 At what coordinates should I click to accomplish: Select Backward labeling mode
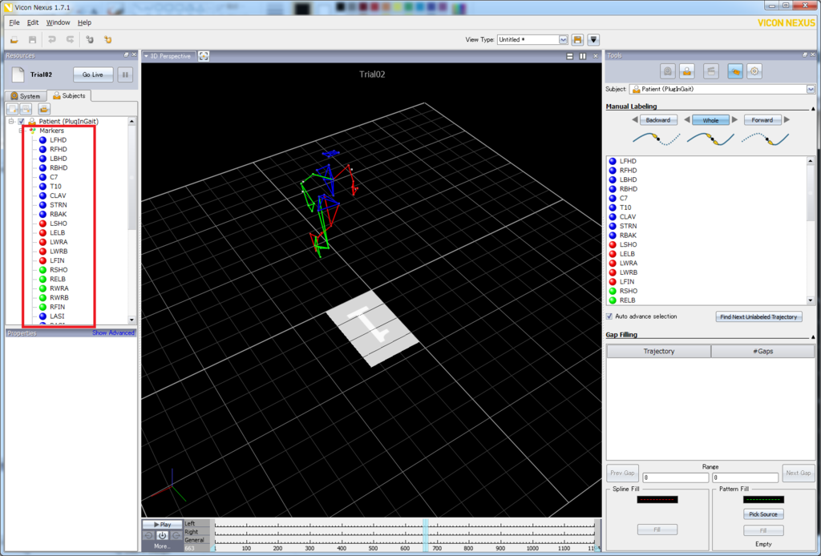[x=658, y=120]
